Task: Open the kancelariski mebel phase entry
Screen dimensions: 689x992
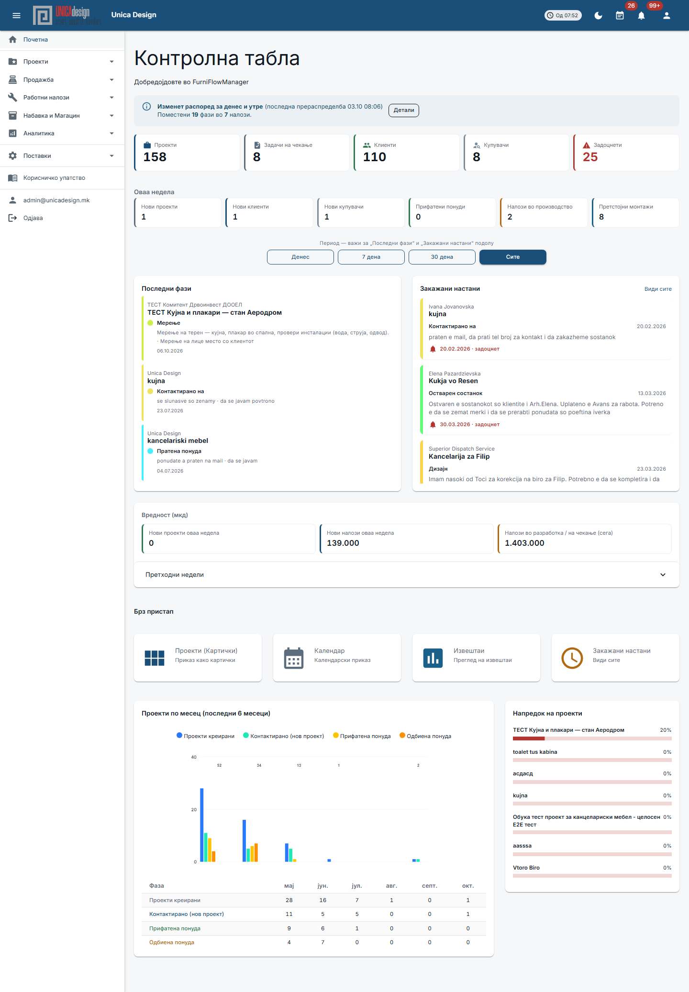Action: pos(267,452)
